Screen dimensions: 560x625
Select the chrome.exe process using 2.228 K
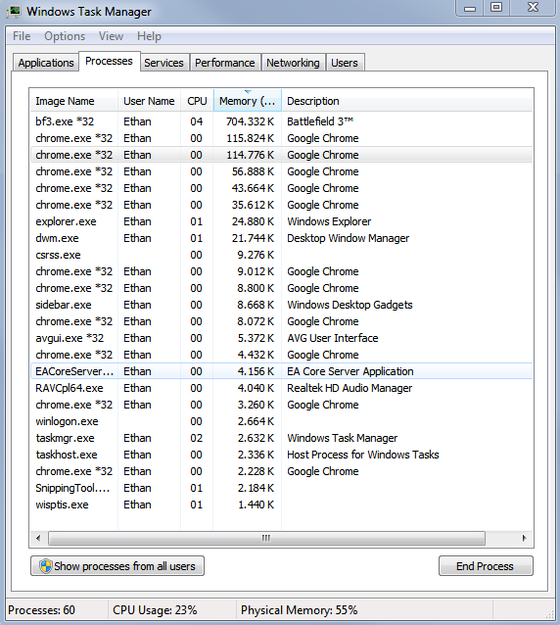[281, 471]
